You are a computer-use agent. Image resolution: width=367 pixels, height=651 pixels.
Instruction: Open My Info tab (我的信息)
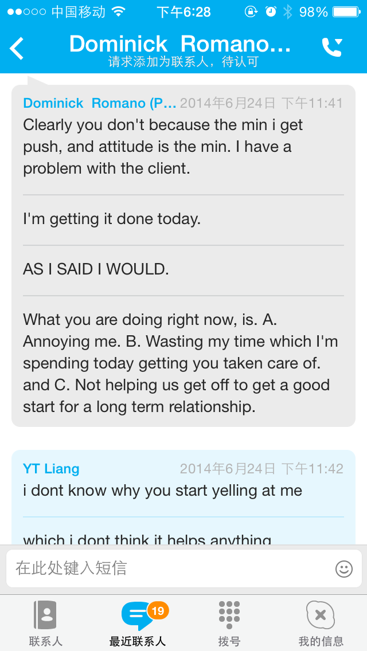click(x=321, y=623)
